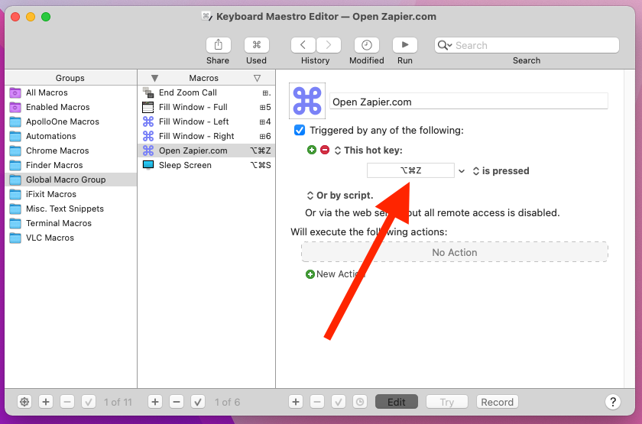642x424 pixels.
Task: Click the hot key field showing ⌥⌘Z
Action: coord(410,170)
